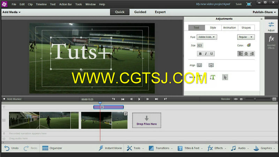The width and height of the screenshot is (279, 157).
Task: Switch to Quick view
Action: point(120,12)
